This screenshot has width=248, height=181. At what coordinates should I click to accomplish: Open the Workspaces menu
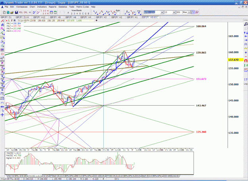click(x=22, y=7)
